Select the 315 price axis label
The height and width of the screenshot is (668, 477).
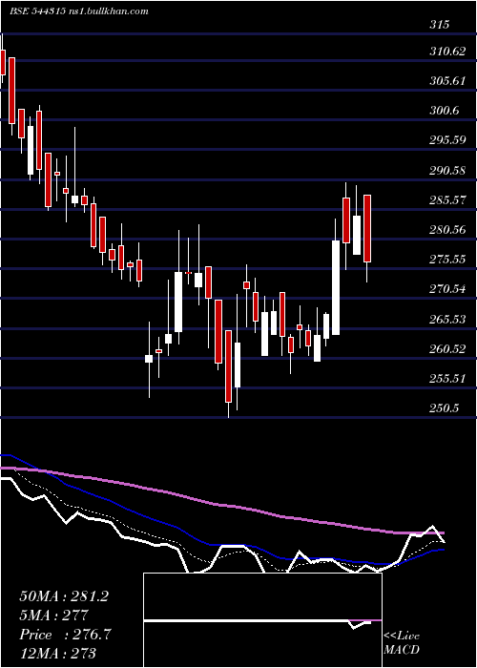[x=439, y=24]
